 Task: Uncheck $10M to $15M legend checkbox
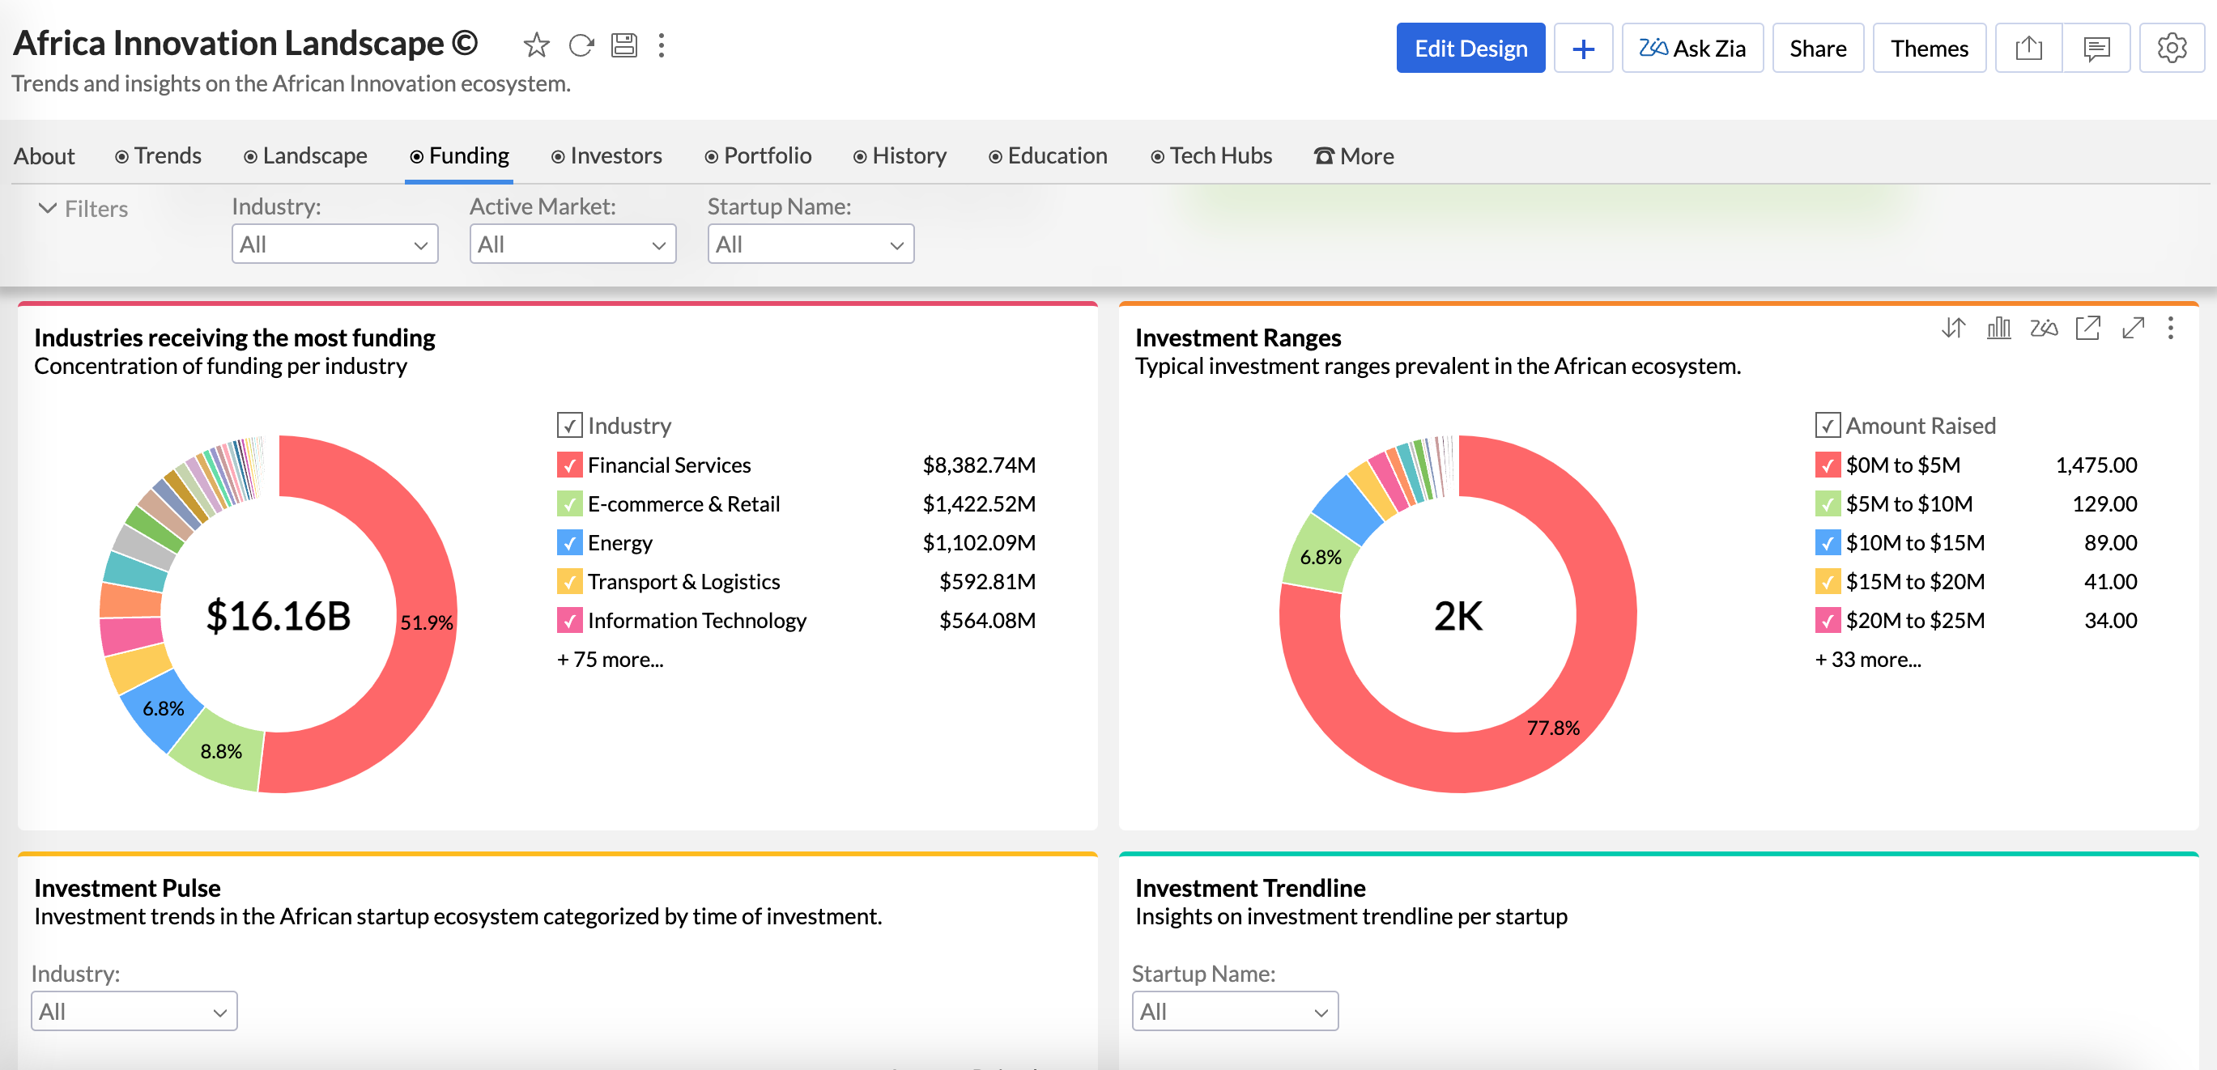pyautogui.click(x=1828, y=543)
